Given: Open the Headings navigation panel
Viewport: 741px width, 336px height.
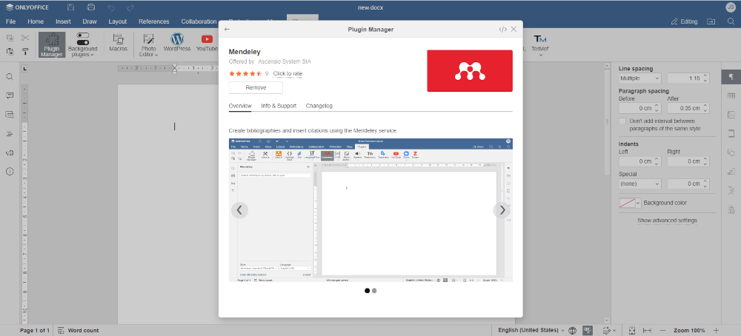Looking at the screenshot, I should 10,133.
